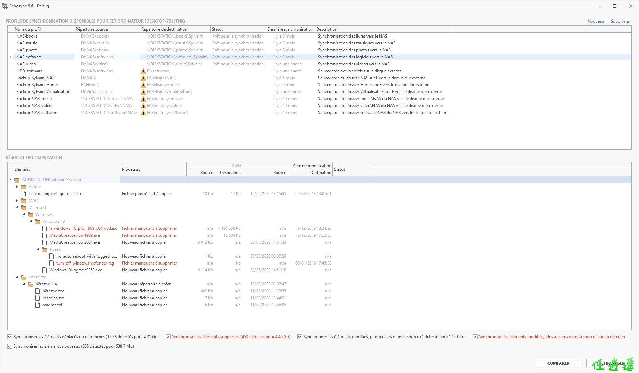The height and width of the screenshot is (373, 639).
Task: Click the Elément column header
Action: tap(67, 169)
